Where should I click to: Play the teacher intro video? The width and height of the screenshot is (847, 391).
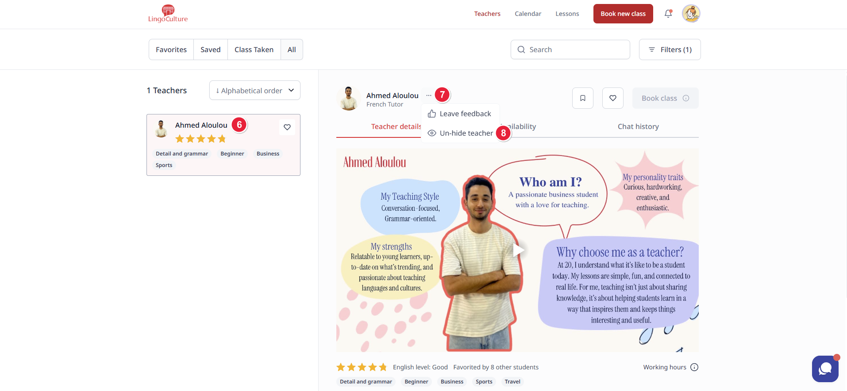[x=518, y=250]
